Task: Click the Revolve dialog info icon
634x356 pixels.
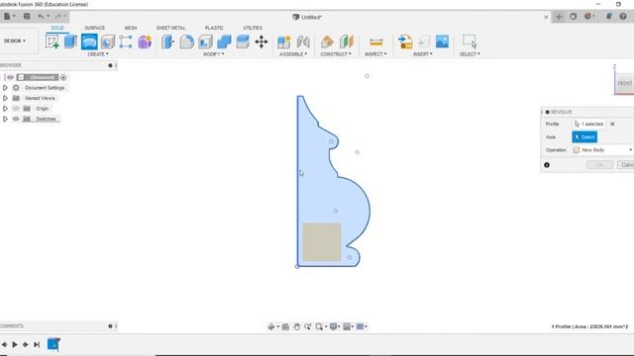Action: (x=547, y=165)
